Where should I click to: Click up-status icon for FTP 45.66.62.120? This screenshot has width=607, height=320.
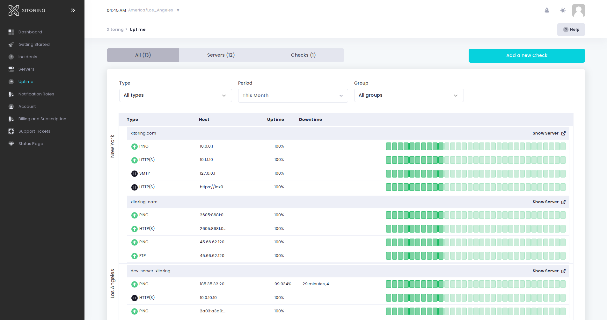(x=135, y=256)
